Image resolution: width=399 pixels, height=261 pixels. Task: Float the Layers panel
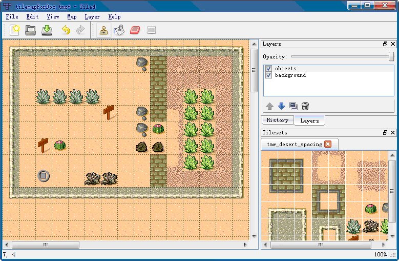pyautogui.click(x=385, y=44)
